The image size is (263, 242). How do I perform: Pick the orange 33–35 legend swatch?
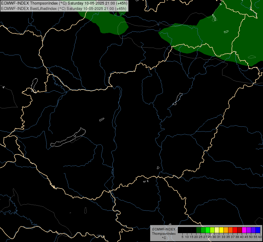click(x=226, y=230)
